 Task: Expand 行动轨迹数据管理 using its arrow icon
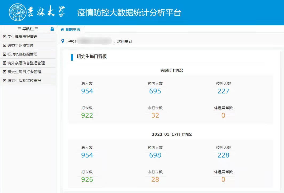click(5, 54)
